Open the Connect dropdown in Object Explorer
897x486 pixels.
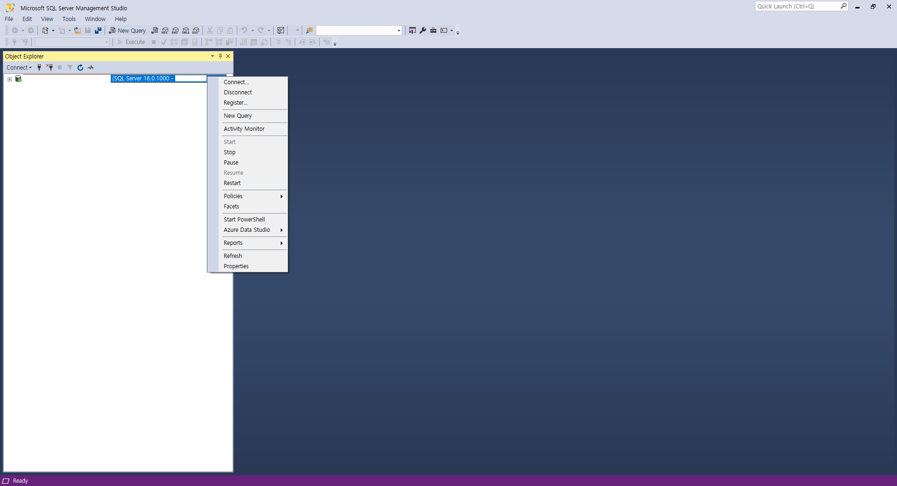pyautogui.click(x=19, y=67)
